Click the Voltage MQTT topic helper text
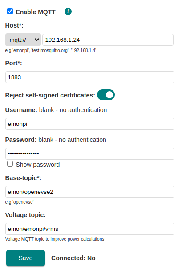 coord(55,239)
